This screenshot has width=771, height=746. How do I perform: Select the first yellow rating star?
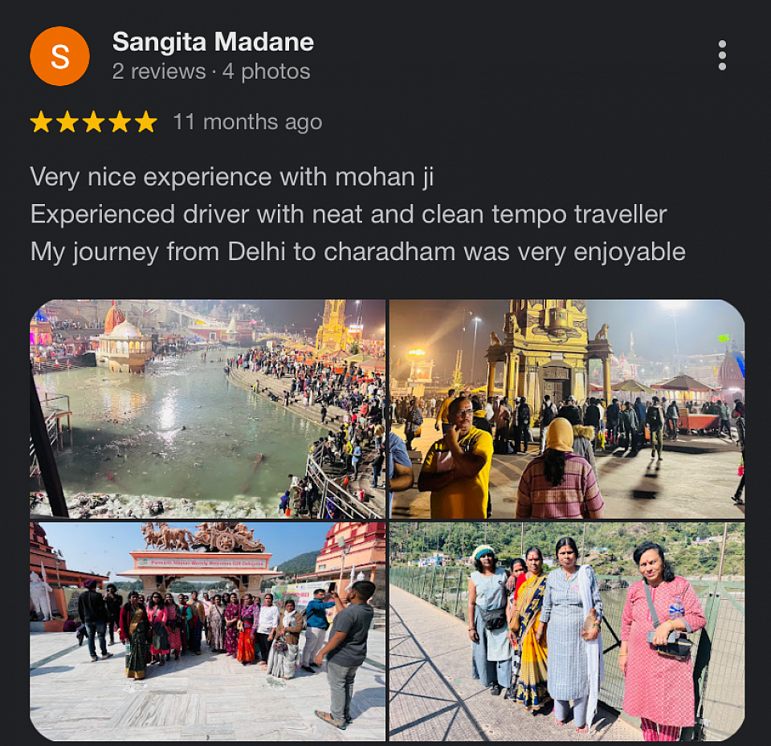[41, 122]
